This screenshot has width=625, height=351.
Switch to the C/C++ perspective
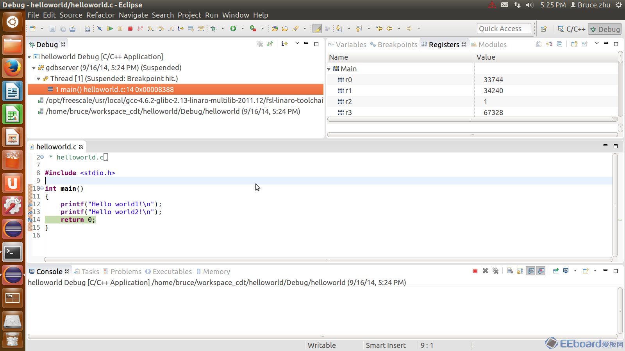(x=571, y=29)
